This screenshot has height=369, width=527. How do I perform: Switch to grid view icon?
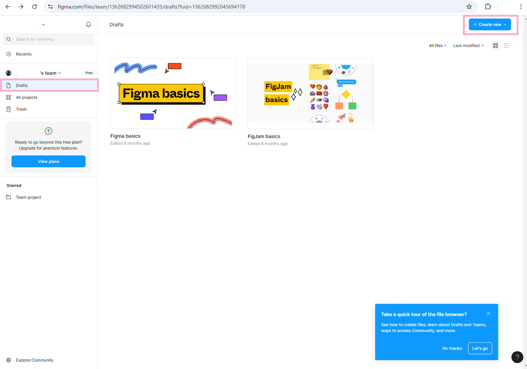tap(496, 46)
